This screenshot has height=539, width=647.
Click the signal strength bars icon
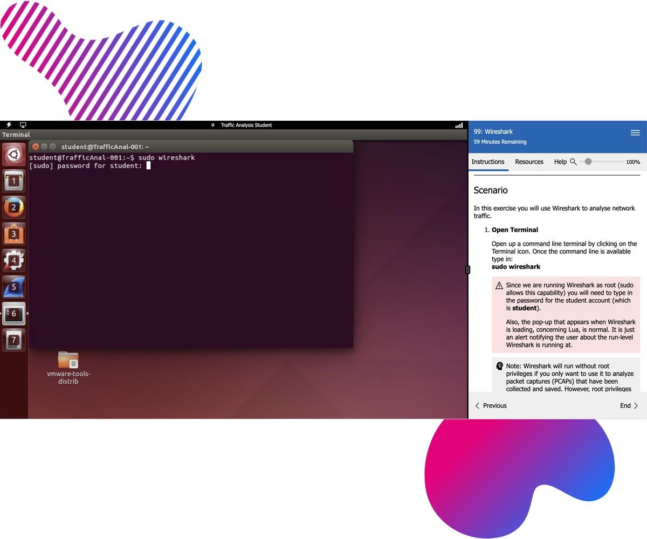coord(459,125)
